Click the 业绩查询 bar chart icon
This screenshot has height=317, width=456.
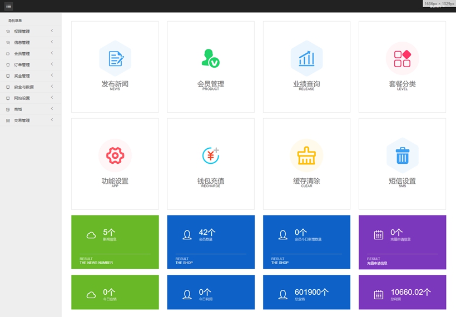point(306,58)
